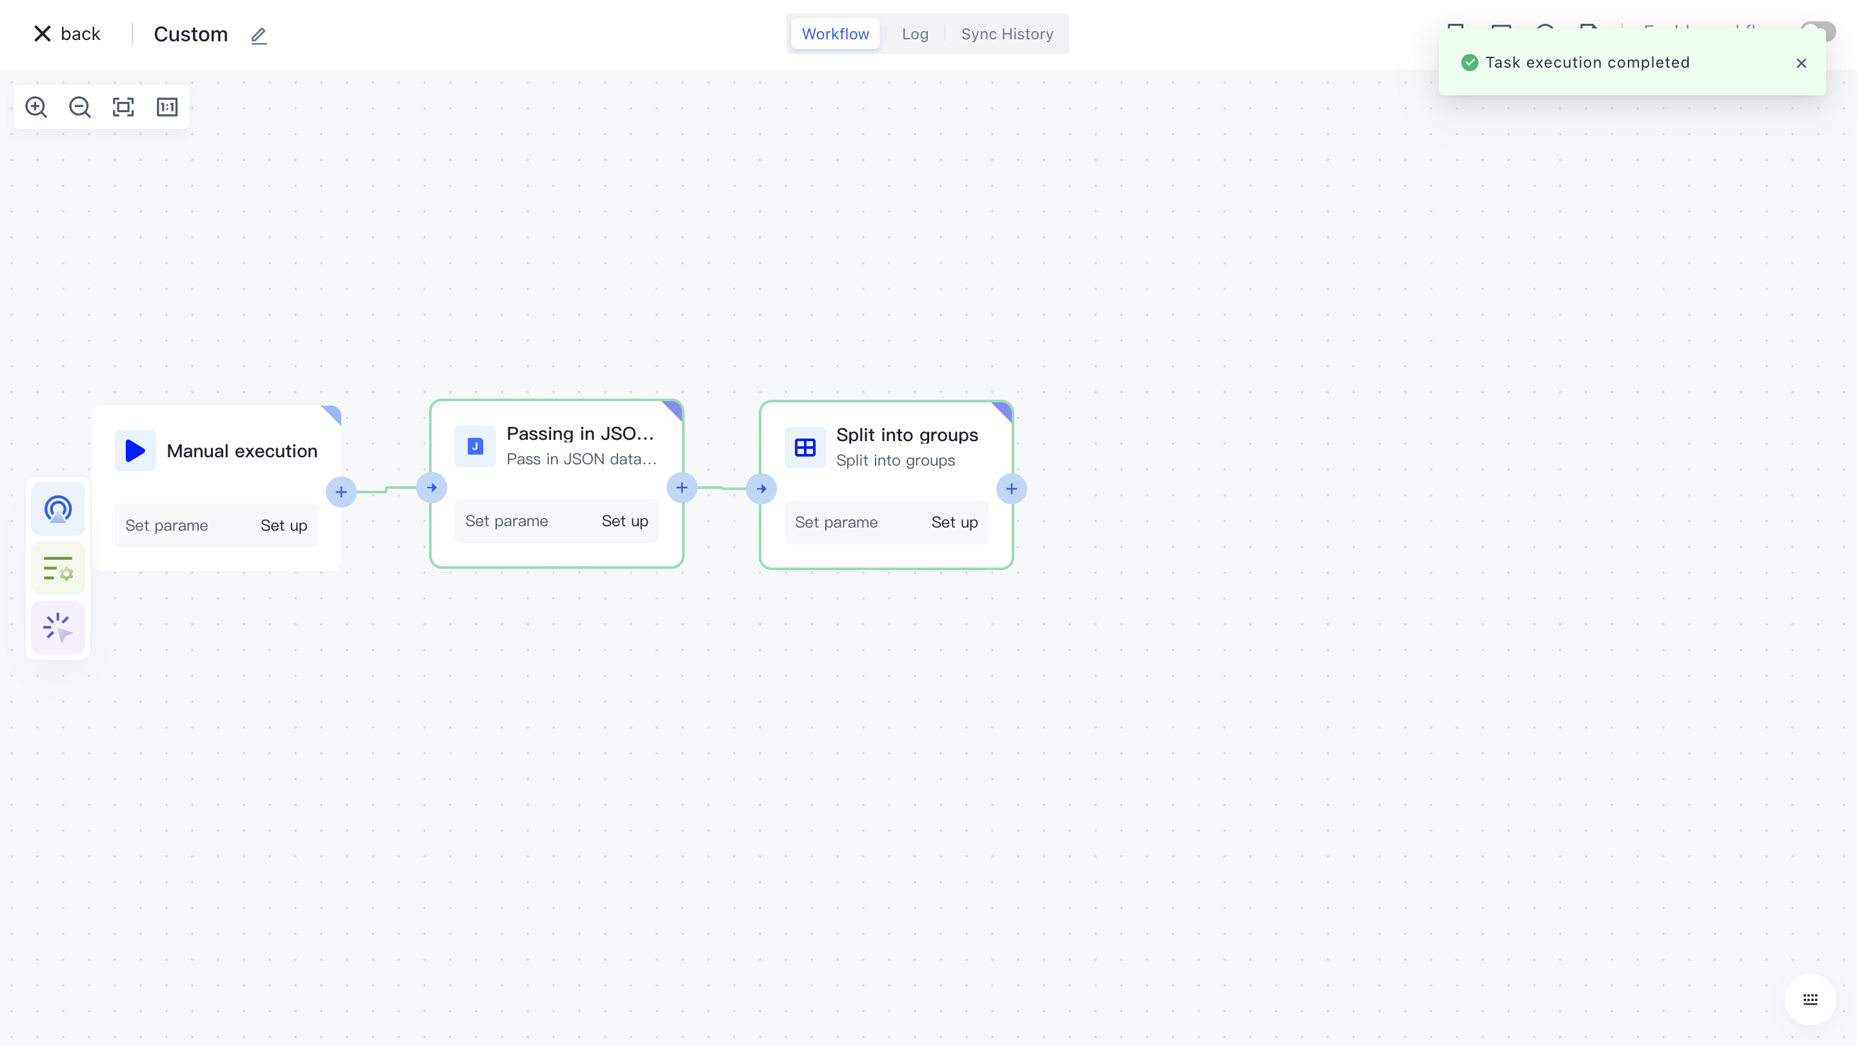Open the green list-settings sidebar icon

click(57, 568)
